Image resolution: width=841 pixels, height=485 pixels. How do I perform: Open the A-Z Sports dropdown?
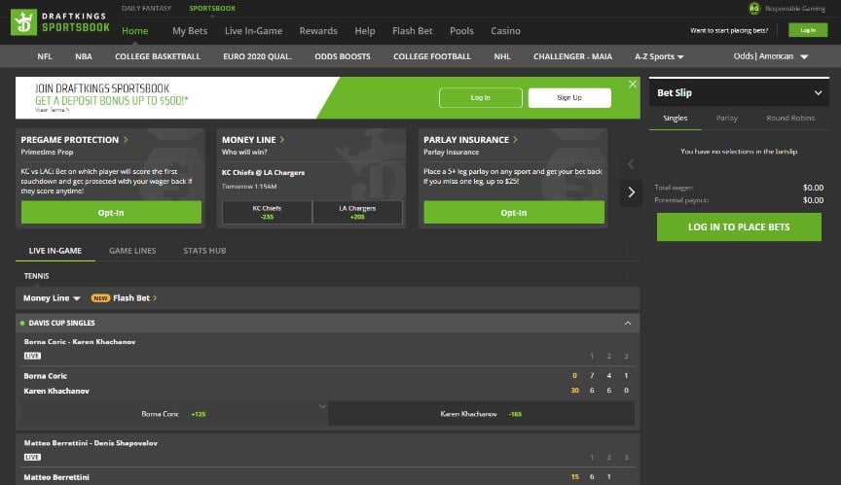659,56
